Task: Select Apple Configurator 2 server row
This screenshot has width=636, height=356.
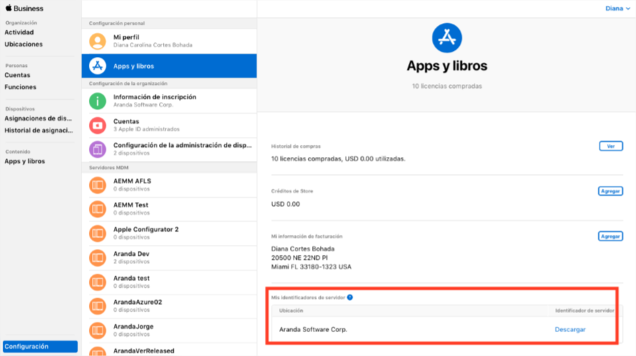Action: pyautogui.click(x=169, y=234)
